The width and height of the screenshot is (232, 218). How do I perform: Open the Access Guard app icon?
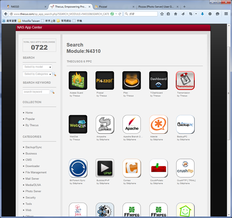pos(78,81)
